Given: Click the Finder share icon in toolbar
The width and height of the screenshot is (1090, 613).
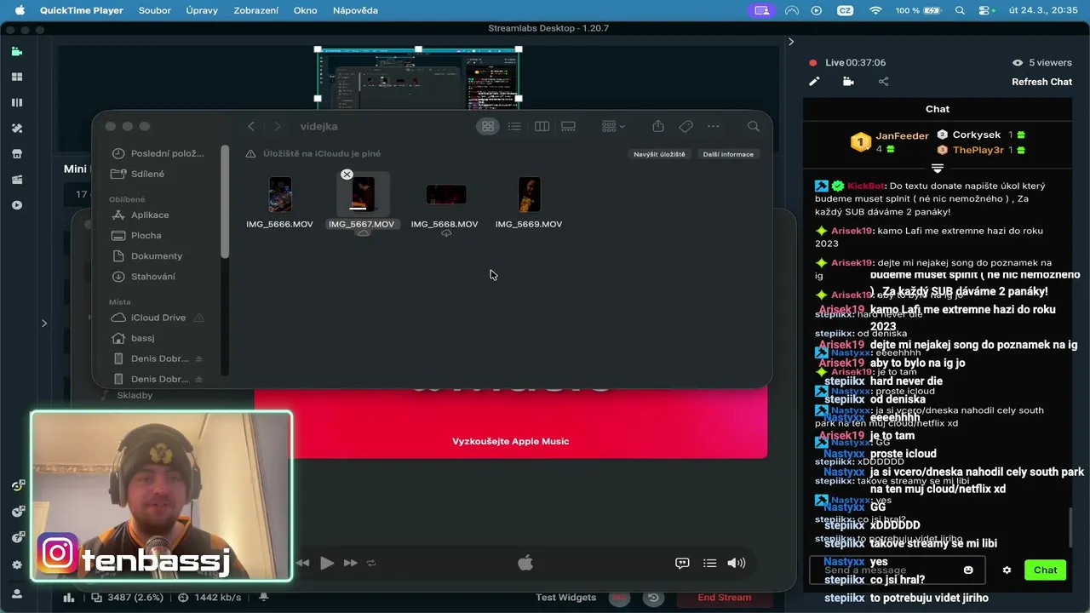Looking at the screenshot, I should click(658, 126).
